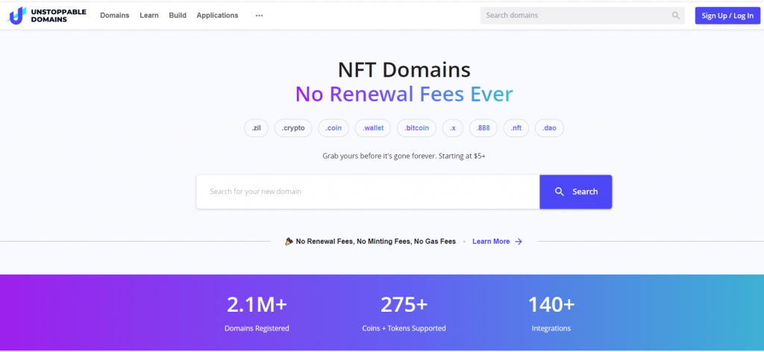Open the Build menu
Screen dimensions: 764x352
tap(178, 16)
